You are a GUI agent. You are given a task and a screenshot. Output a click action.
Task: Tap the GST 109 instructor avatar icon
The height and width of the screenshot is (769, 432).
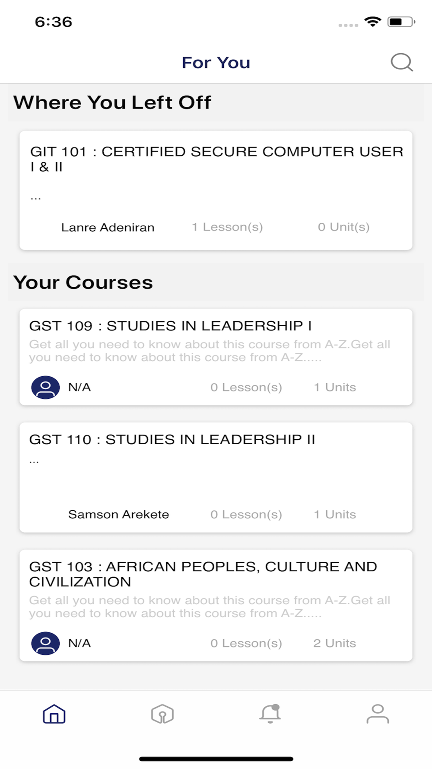pos(45,387)
